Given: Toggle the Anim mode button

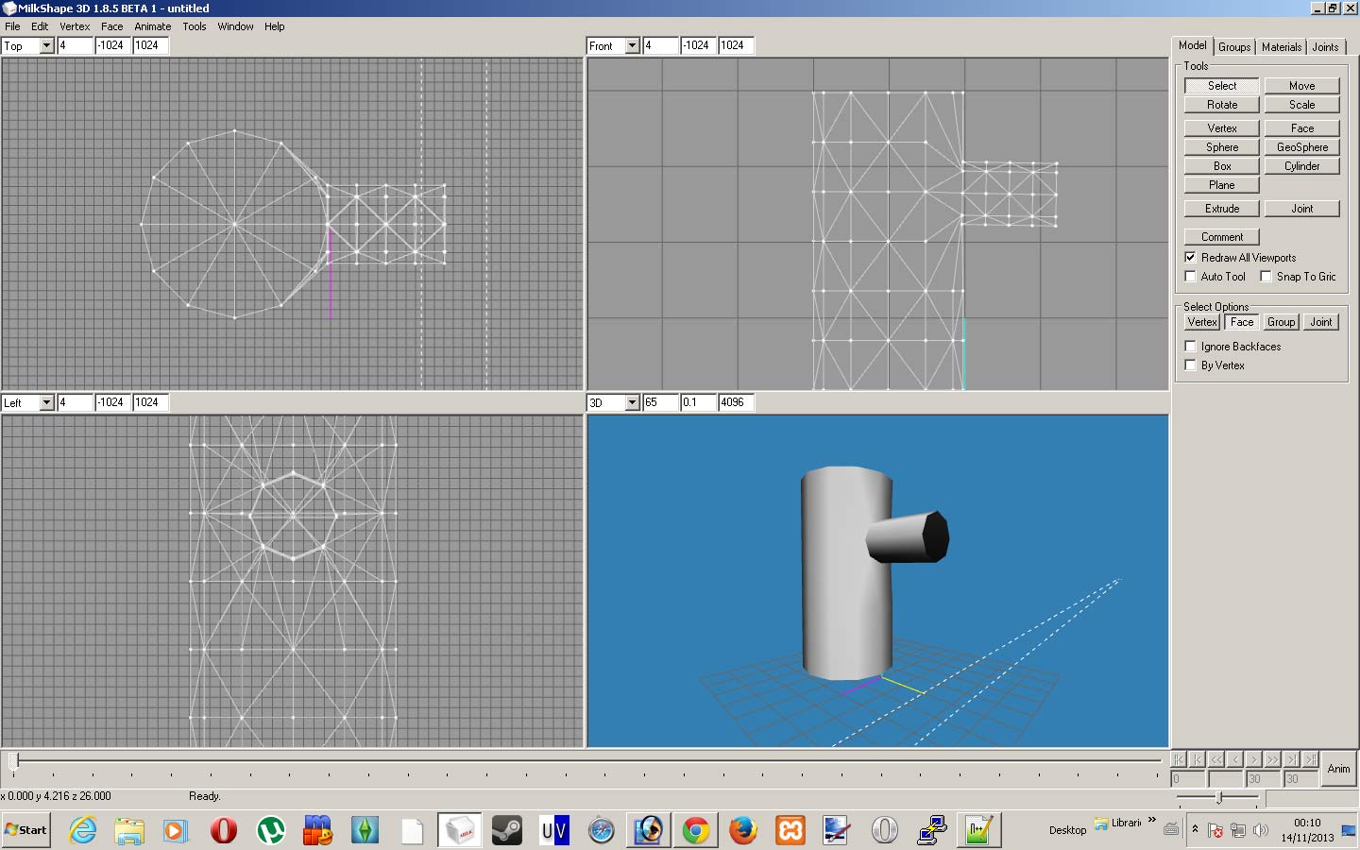Looking at the screenshot, I should (1338, 769).
